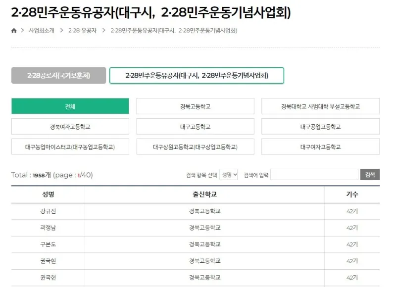
Task: Click the 기수 column header
Action: (352, 194)
